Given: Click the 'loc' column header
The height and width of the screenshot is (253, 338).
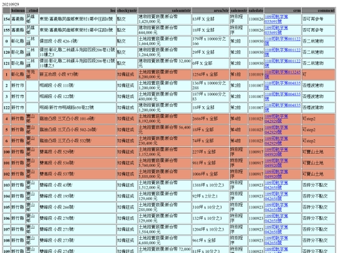Looking at the screenshot, I should click(x=78, y=11).
